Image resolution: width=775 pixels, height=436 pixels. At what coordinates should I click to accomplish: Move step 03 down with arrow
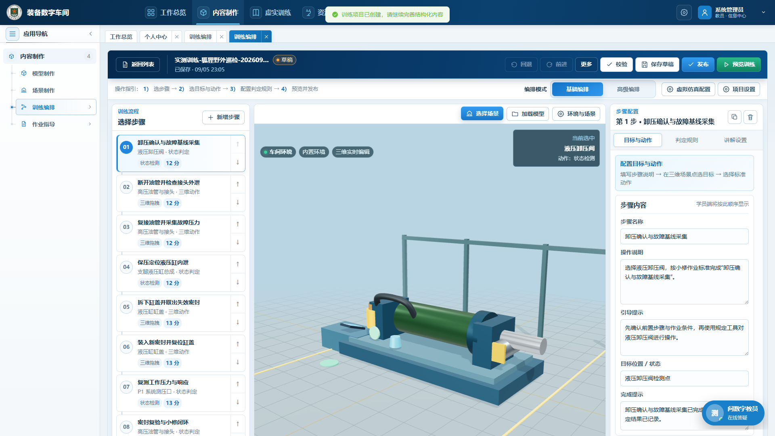coord(238,242)
